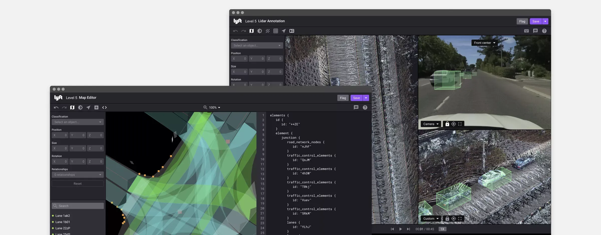Image resolution: width=601 pixels, height=235 pixels.
Task: Undo in the Lidar Annotation toolbar
Action: [x=235, y=31]
